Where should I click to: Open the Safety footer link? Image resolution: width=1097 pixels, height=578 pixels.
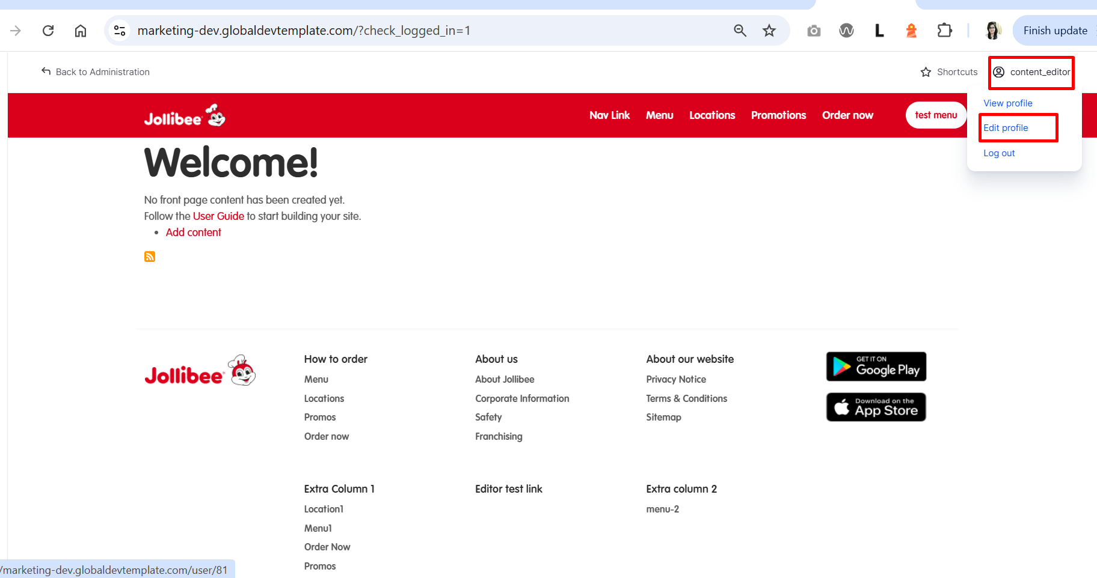(x=488, y=418)
